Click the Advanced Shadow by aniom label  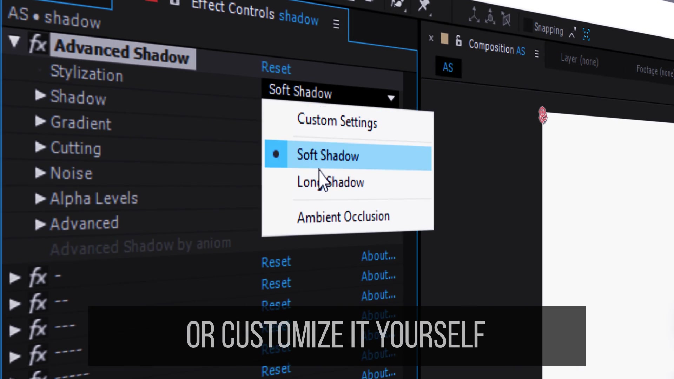tap(140, 246)
